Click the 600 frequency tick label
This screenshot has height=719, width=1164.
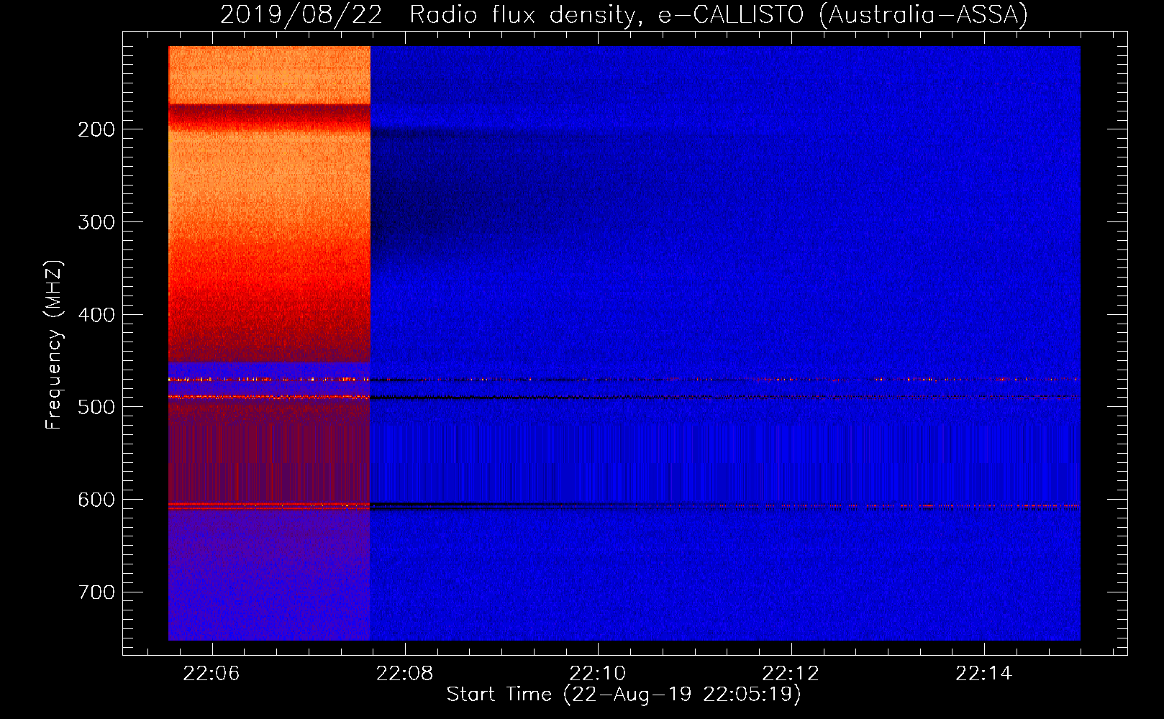[96, 500]
